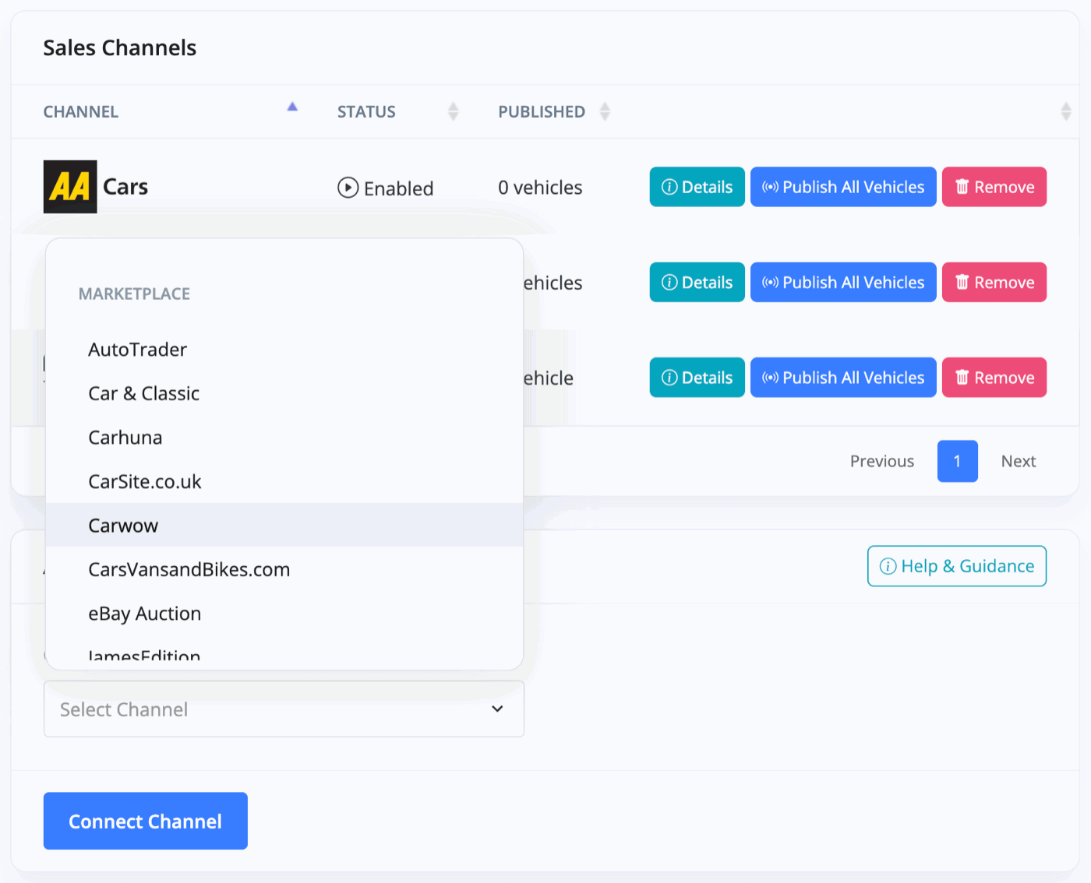Sort by the last unnamed column arrows
Screen dimensions: 1091x883
(1065, 111)
